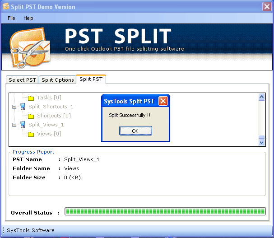Click the Split_Views_1 PST file icon

tap(23, 125)
